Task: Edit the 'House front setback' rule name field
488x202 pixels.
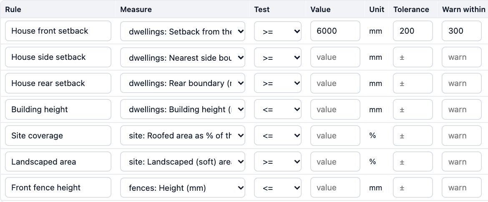Action: pos(58,31)
